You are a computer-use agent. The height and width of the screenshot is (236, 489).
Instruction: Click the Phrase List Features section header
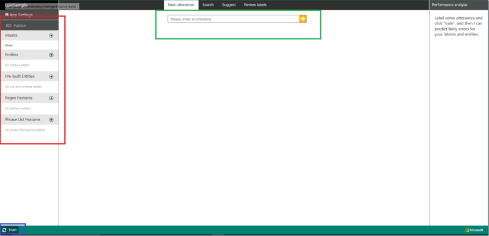29,120
